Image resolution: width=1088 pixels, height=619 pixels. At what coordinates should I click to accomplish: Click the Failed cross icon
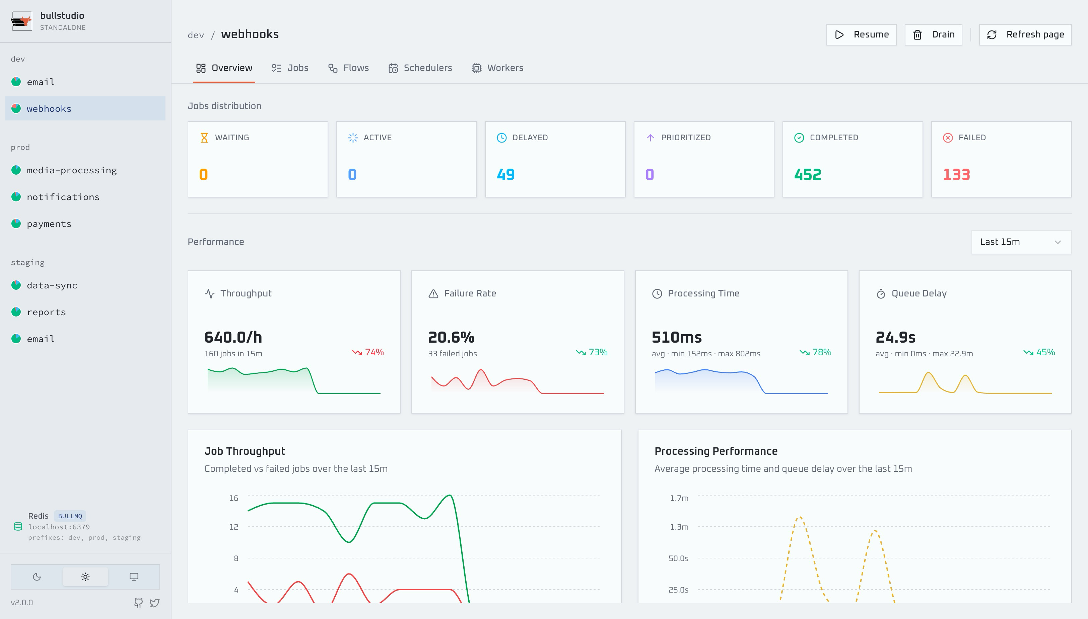pyautogui.click(x=948, y=138)
